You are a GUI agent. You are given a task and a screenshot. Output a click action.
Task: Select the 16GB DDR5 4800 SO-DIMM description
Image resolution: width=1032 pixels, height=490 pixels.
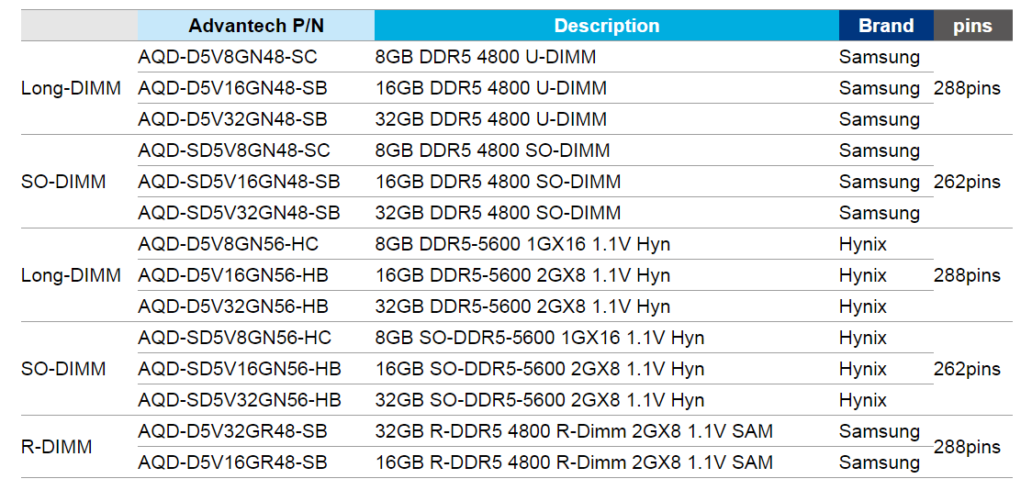498,182
